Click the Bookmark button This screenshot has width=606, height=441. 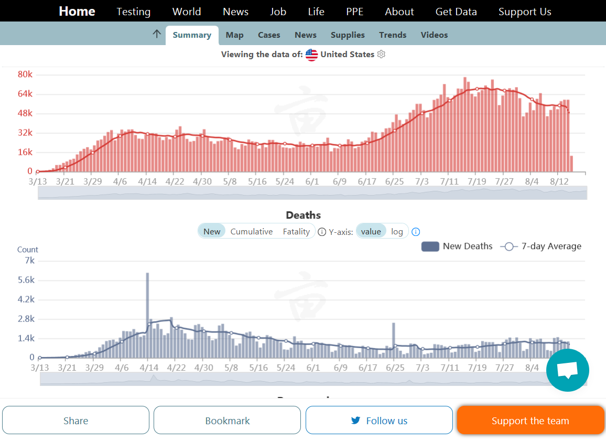(x=228, y=421)
